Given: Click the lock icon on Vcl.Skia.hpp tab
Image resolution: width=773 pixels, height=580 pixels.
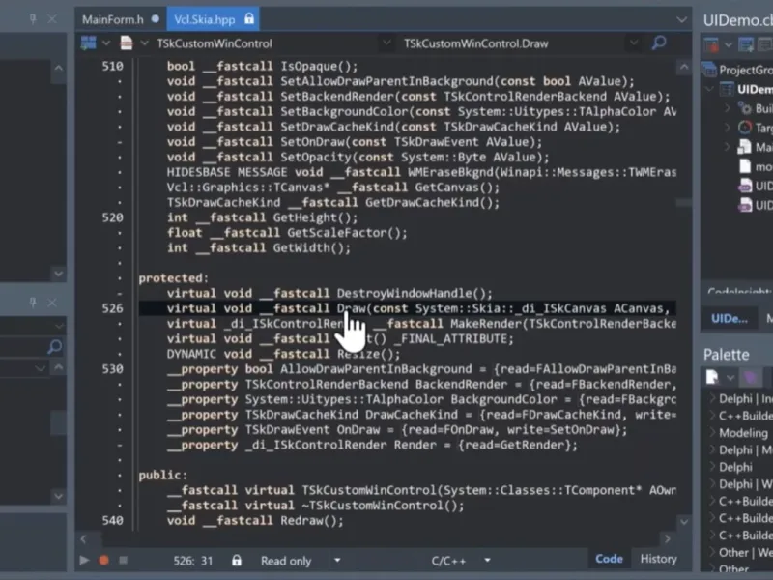Looking at the screenshot, I should 249,18.
